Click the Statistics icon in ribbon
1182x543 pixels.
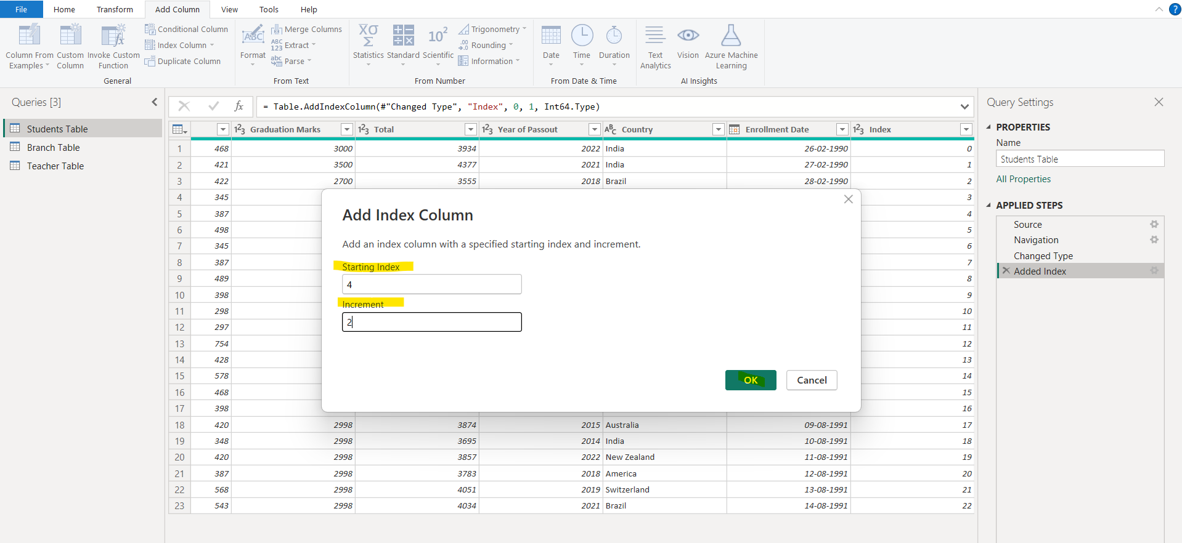[x=368, y=36]
